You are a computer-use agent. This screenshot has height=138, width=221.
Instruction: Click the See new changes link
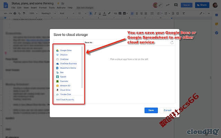pyautogui.click(x=85, y=8)
